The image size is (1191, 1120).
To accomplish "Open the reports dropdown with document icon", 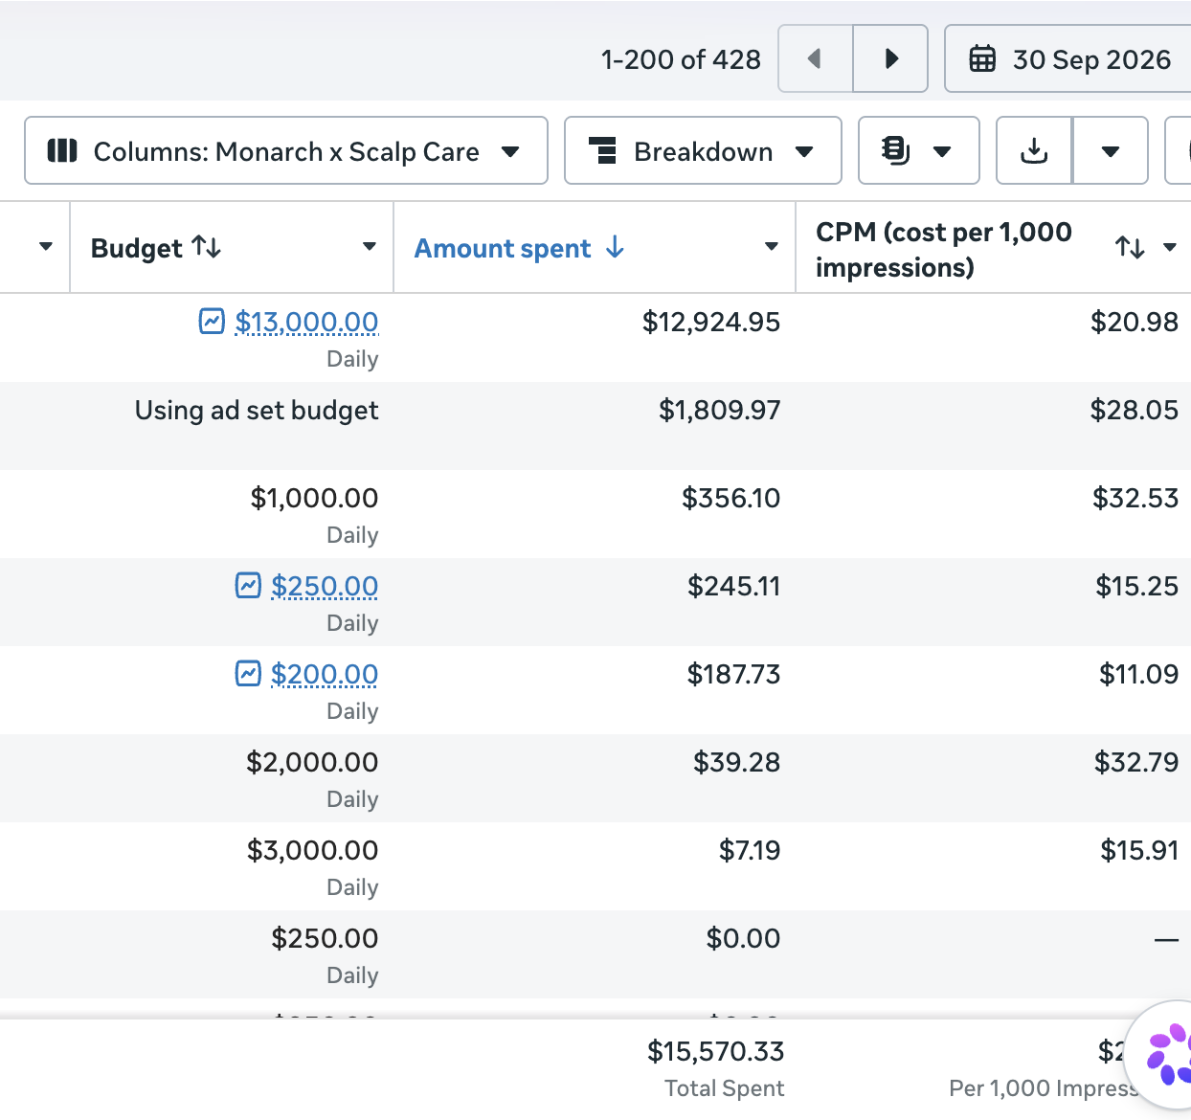I will tap(918, 150).
